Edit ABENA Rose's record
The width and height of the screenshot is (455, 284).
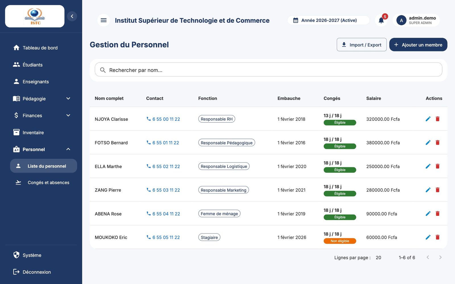tap(428, 214)
